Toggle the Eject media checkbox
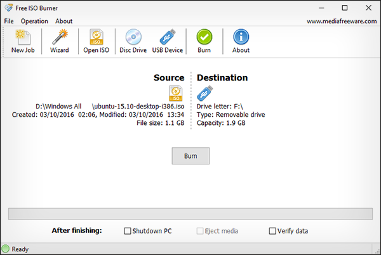 tap(200, 231)
